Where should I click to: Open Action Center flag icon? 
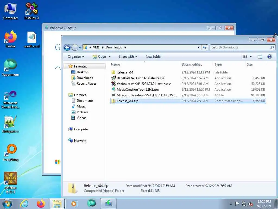coord(237,204)
